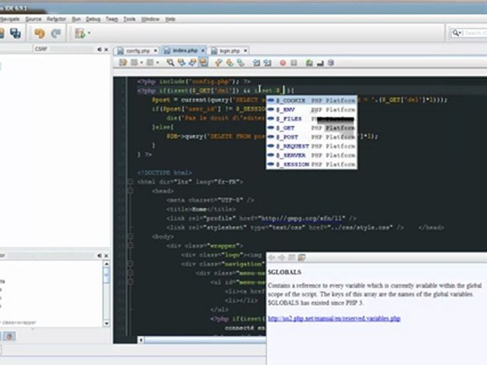Open the Team menu
This screenshot has height=365, width=487.
pos(112,19)
